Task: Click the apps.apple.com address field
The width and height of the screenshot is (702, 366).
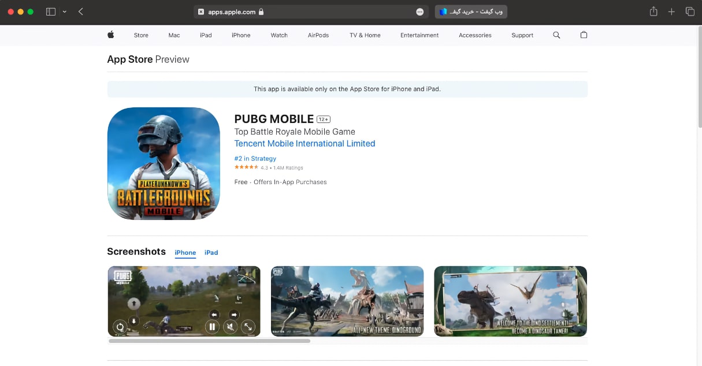Action: tap(311, 12)
